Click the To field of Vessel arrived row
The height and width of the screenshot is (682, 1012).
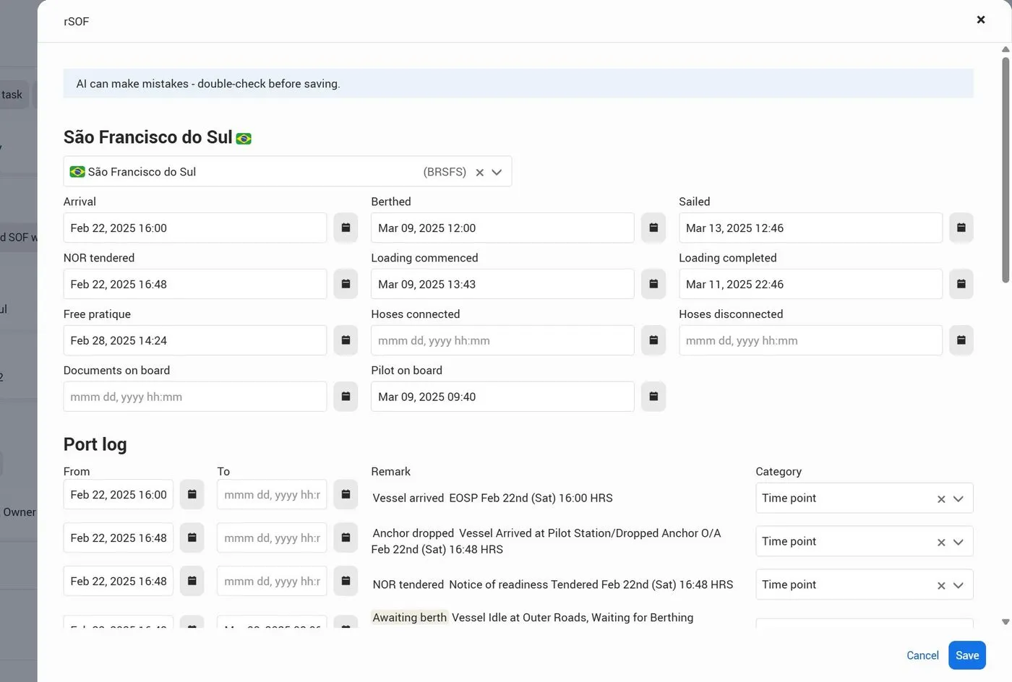point(272,495)
